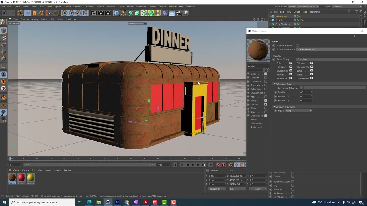Image resolution: width=367 pixels, height=206 pixels.
Task: Open the material manager Create menu
Action: 16,171
